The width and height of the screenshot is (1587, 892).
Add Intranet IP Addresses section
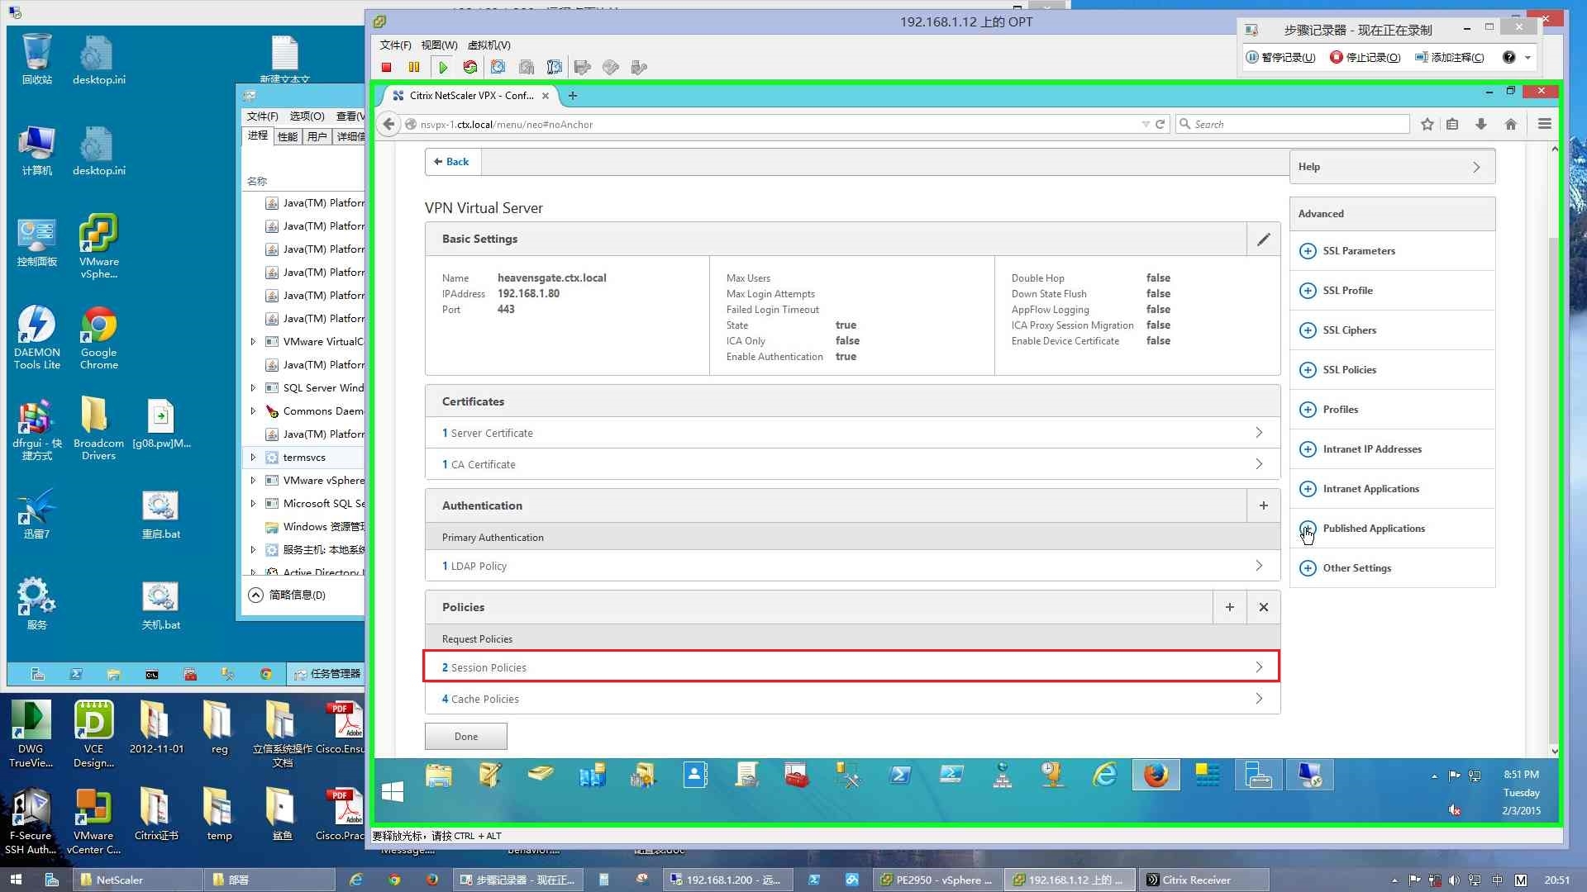pos(1308,449)
